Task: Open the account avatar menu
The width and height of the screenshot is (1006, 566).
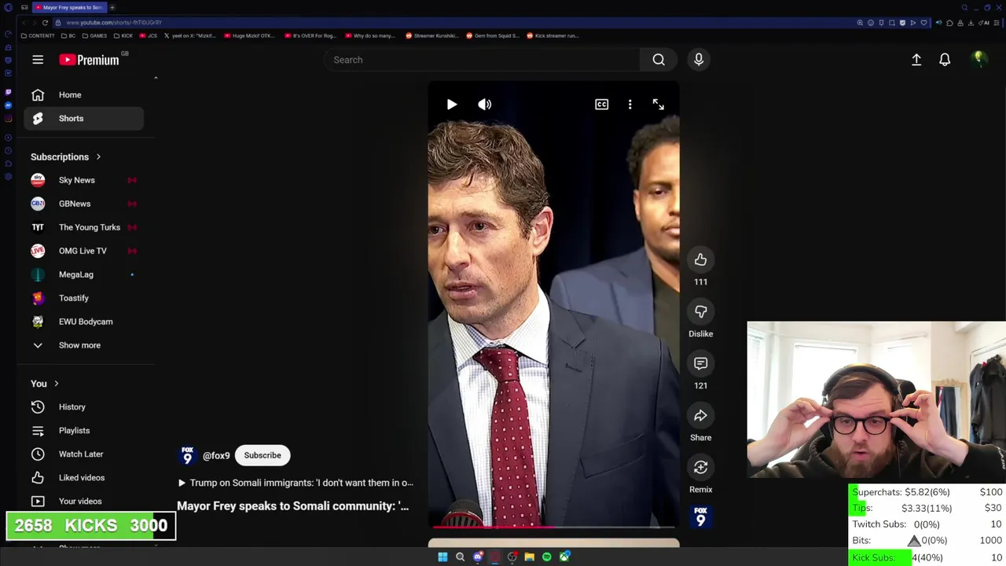Action: pos(979,59)
